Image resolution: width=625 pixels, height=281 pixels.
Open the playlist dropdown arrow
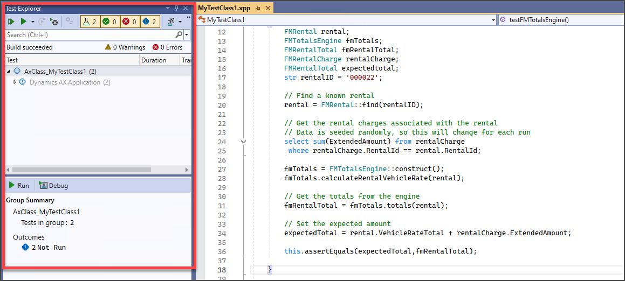pos(180,22)
